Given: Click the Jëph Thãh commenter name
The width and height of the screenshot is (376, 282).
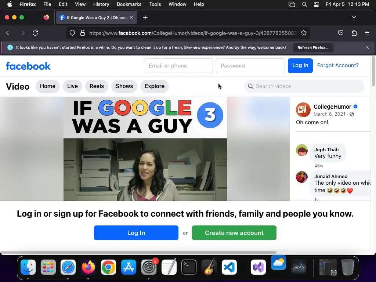Looking at the screenshot, I should click(x=326, y=150).
